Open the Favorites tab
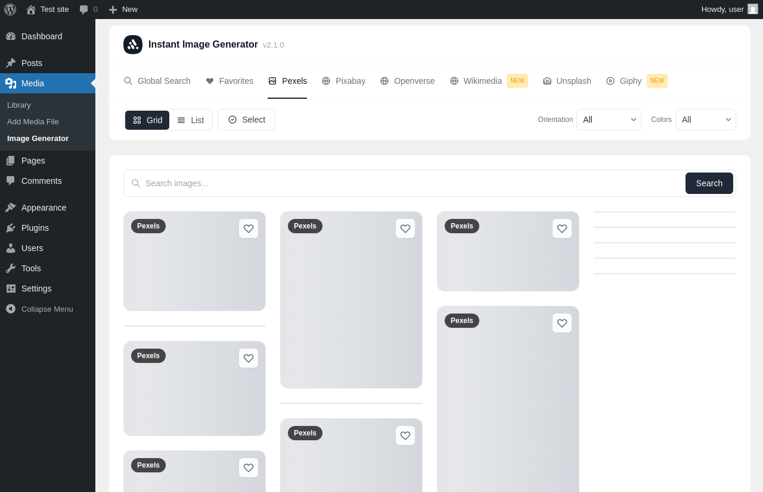Screen dimensions: 763x492 [229, 81]
